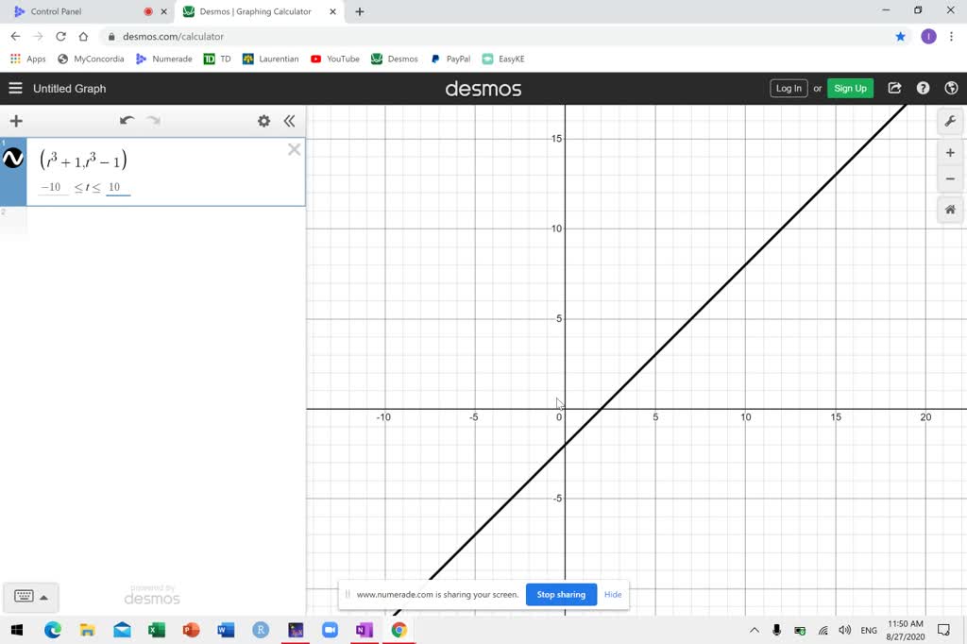The image size is (967, 644).
Task: Reset view with the home icon
Action: (x=950, y=210)
